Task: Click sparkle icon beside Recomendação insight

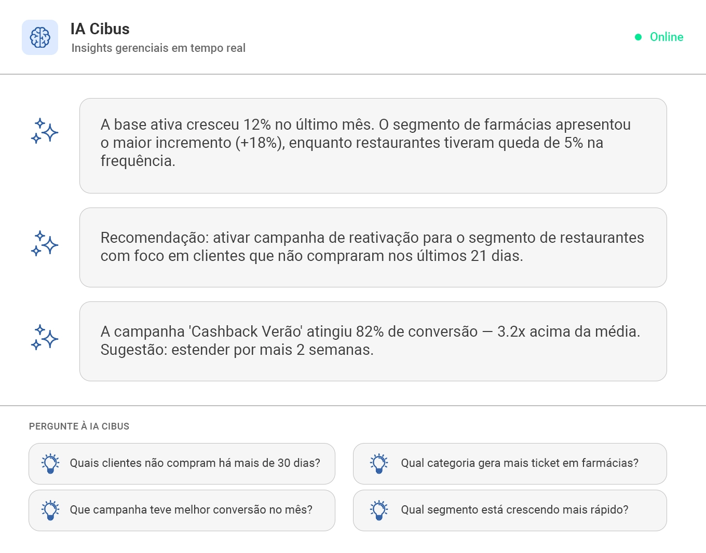Action: [44, 243]
